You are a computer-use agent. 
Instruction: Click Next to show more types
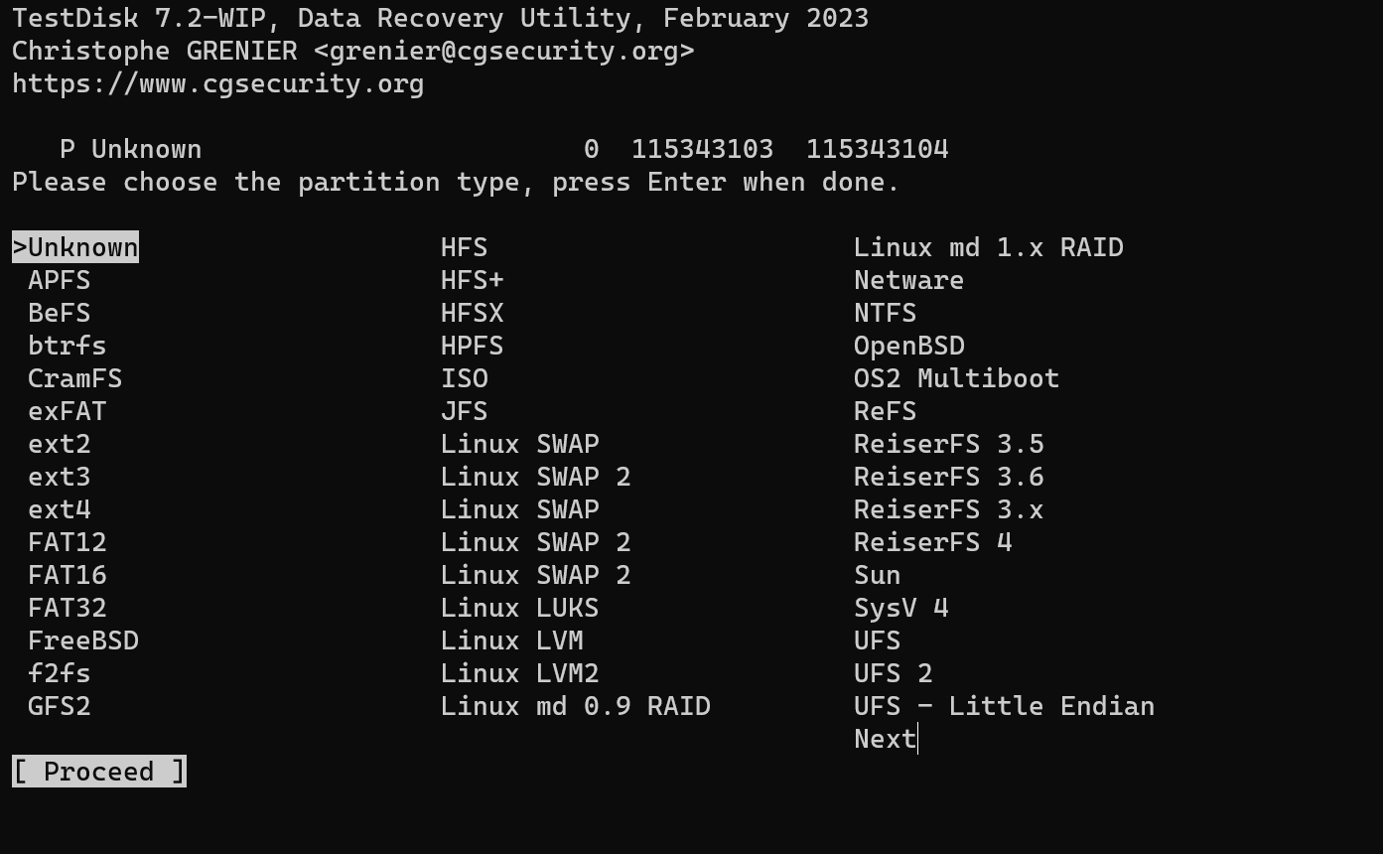(885, 739)
